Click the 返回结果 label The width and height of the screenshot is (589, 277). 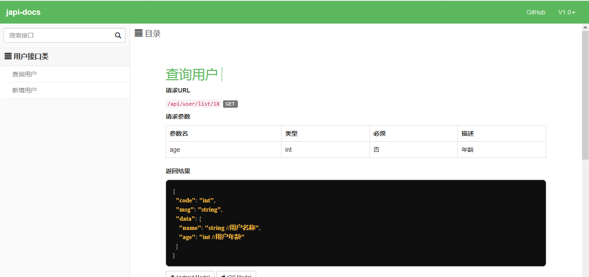pos(178,171)
